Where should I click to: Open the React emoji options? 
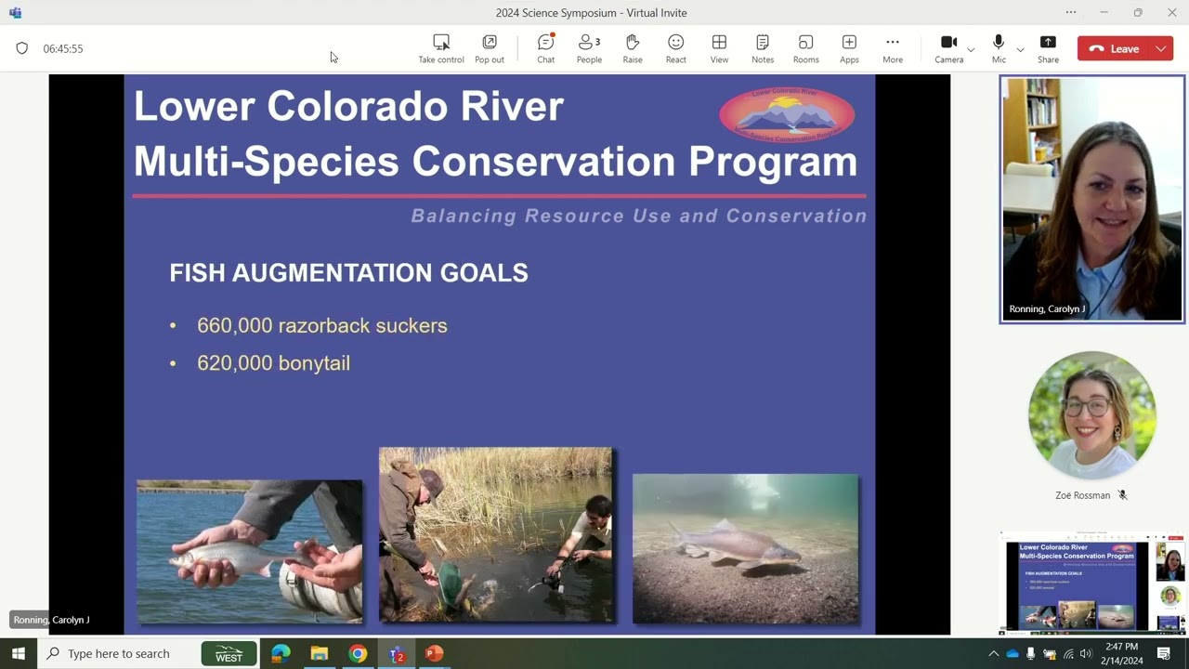[x=675, y=49]
